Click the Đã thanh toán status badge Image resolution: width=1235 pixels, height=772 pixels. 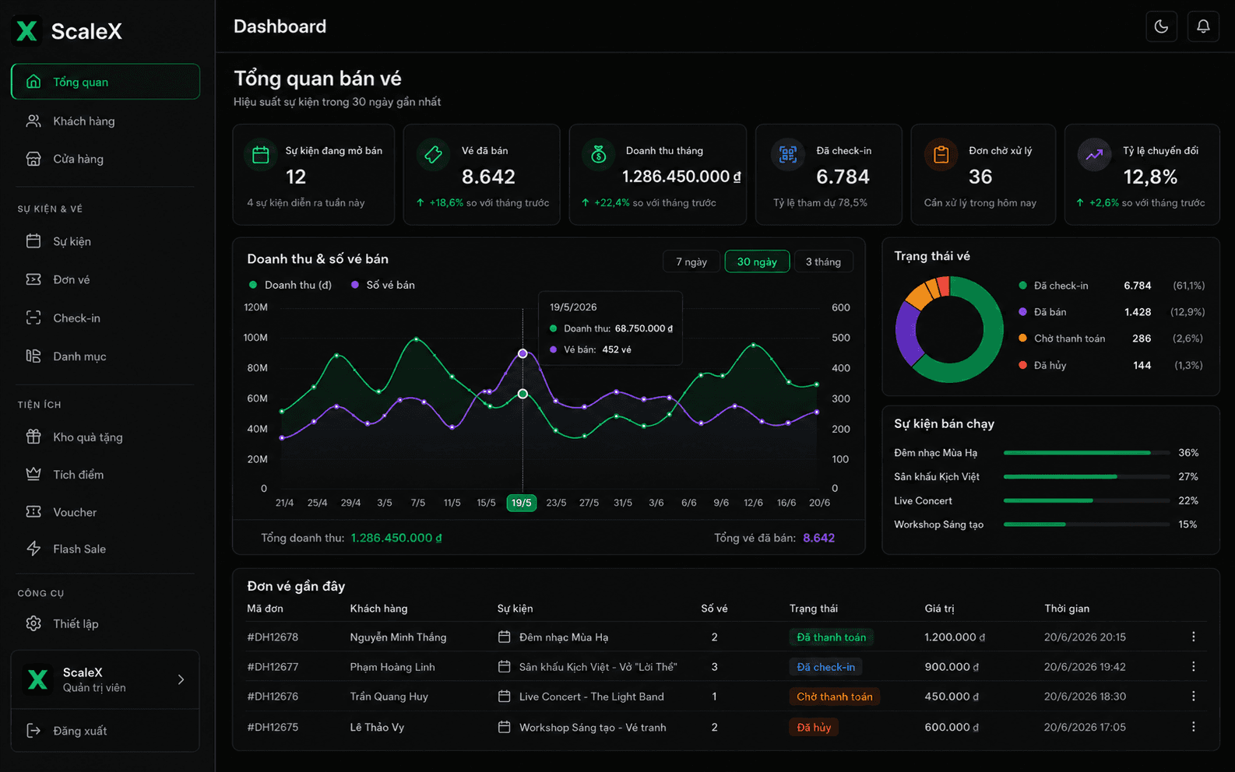[831, 637]
